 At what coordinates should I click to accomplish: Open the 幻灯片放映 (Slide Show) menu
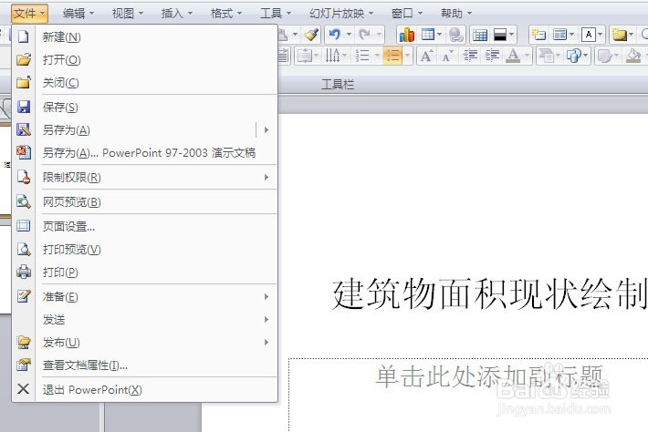pyautogui.click(x=341, y=14)
